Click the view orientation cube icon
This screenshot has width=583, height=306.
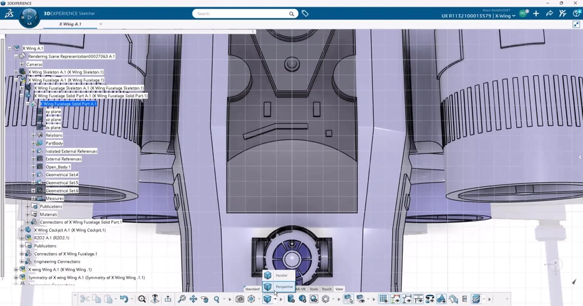pos(251,299)
